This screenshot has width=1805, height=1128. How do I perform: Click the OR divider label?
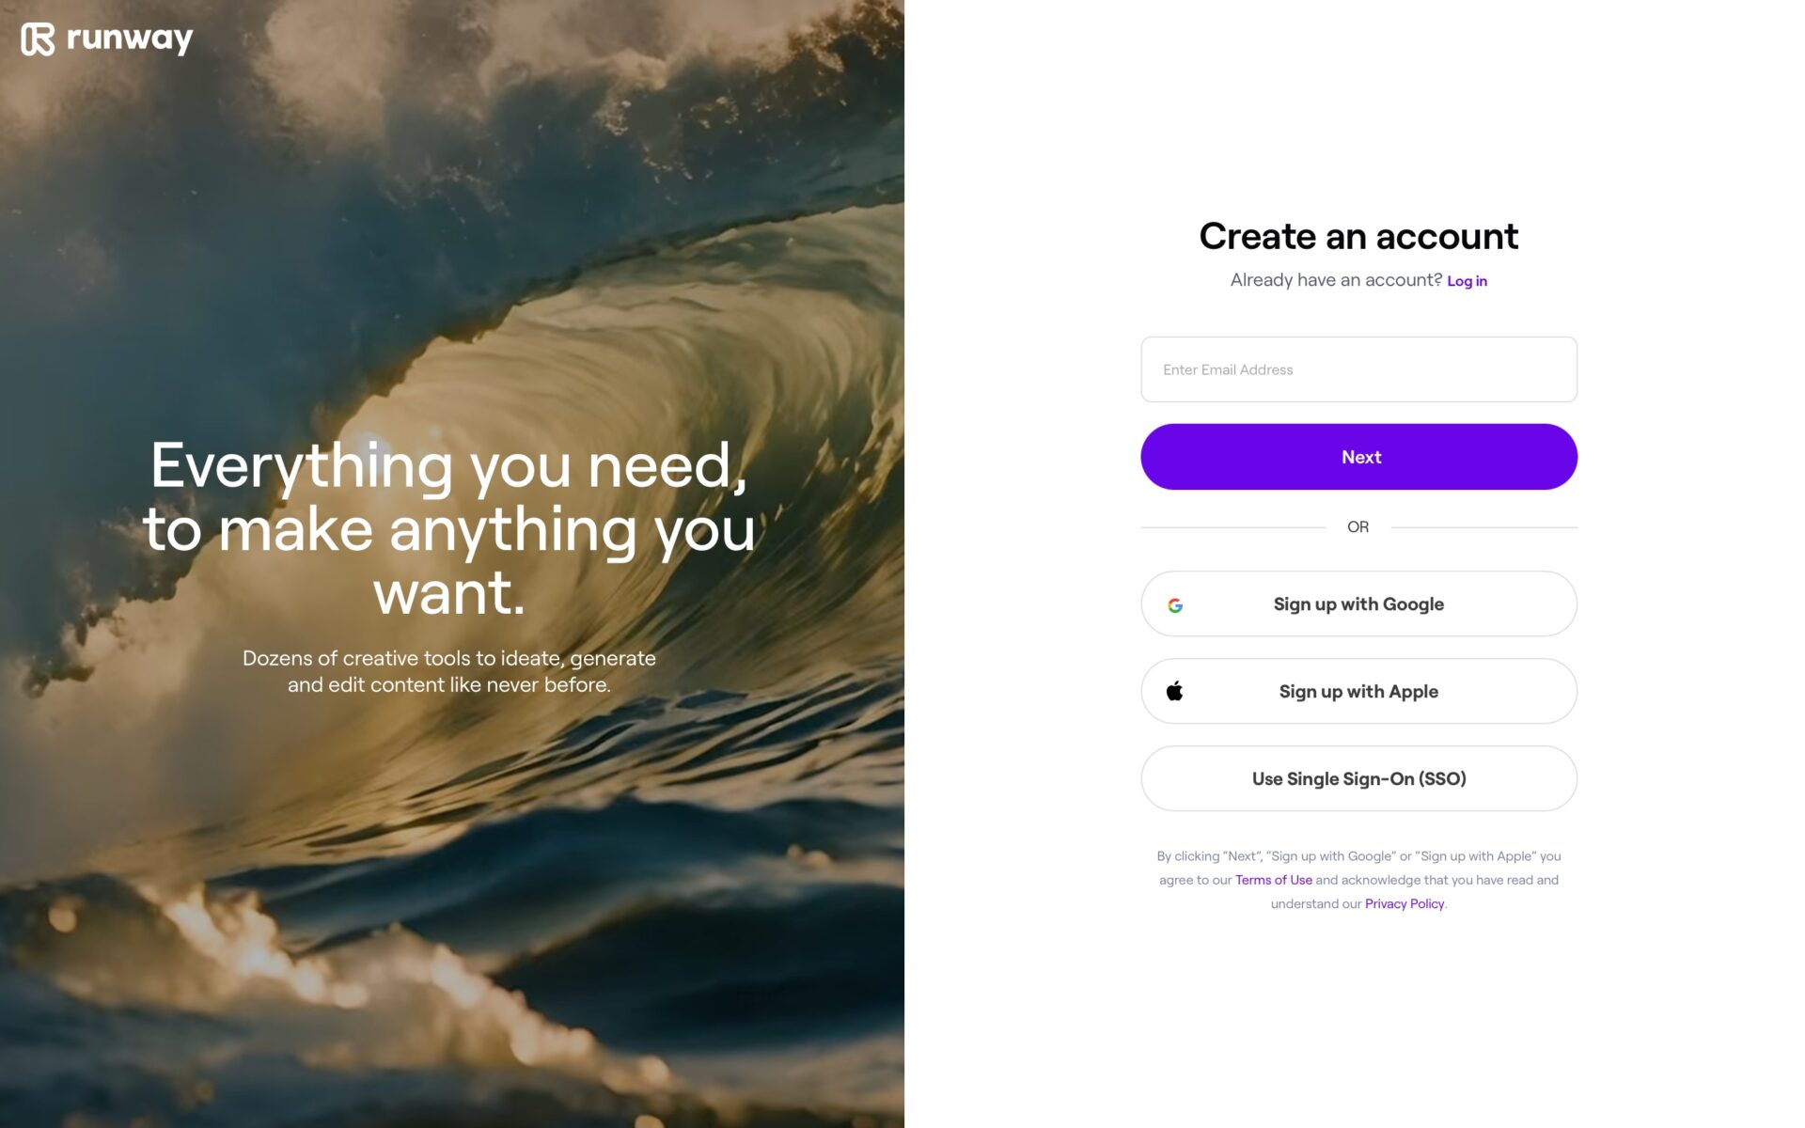point(1358,527)
